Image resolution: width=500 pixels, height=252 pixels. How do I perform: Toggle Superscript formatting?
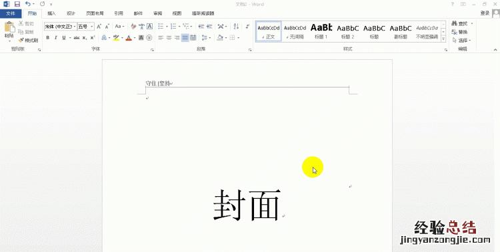[x=93, y=37]
